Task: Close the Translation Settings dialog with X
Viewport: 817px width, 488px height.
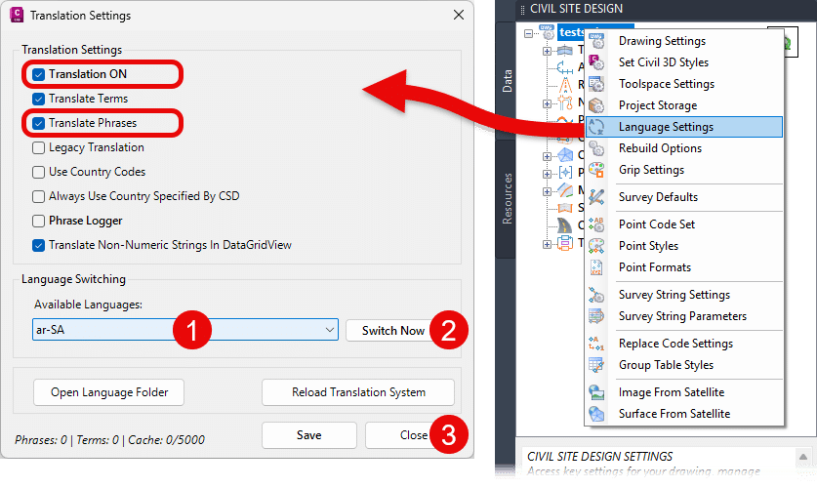Action: 459,15
